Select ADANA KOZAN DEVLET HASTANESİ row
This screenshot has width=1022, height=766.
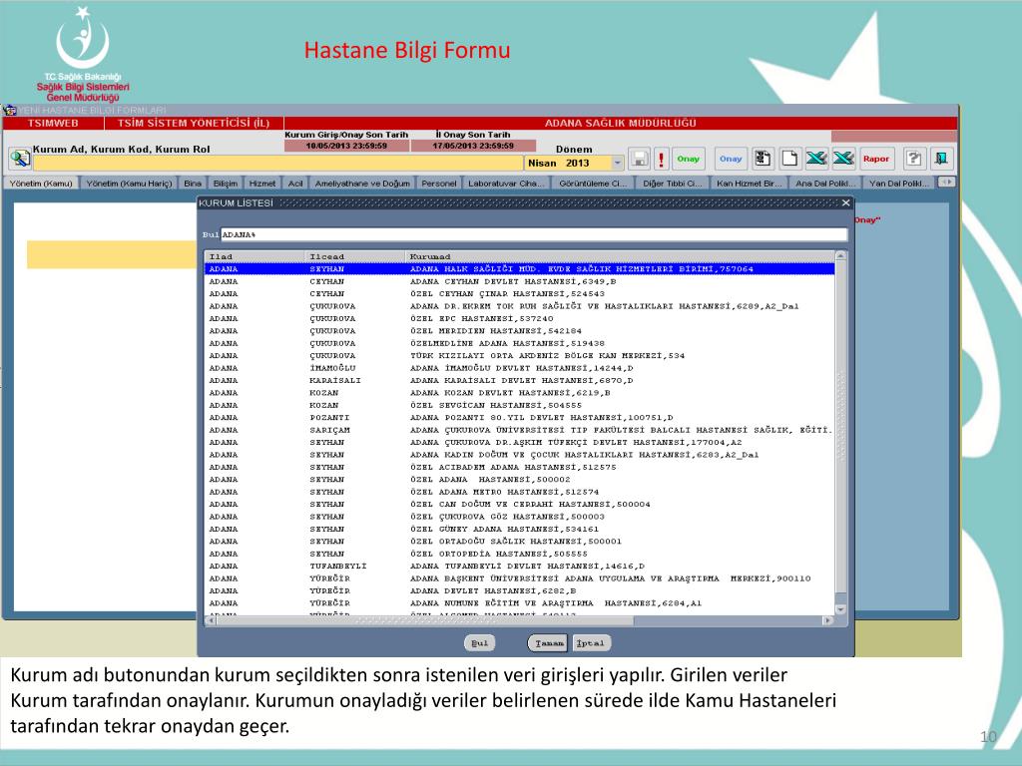(519, 393)
